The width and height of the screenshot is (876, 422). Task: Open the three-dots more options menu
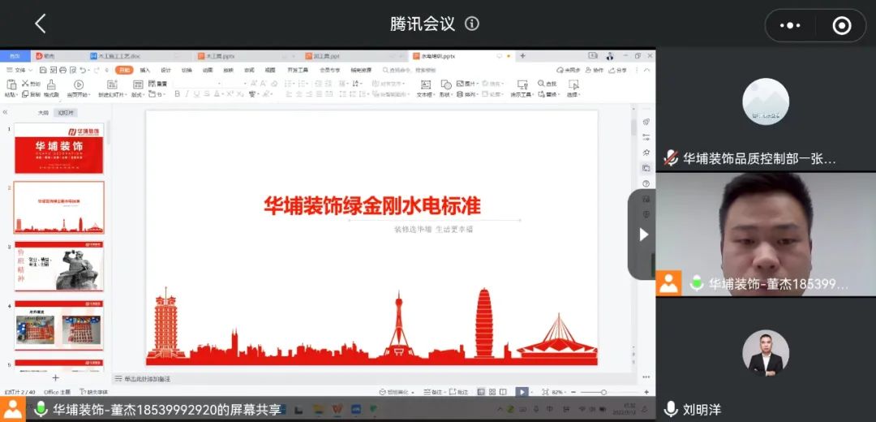coord(789,25)
